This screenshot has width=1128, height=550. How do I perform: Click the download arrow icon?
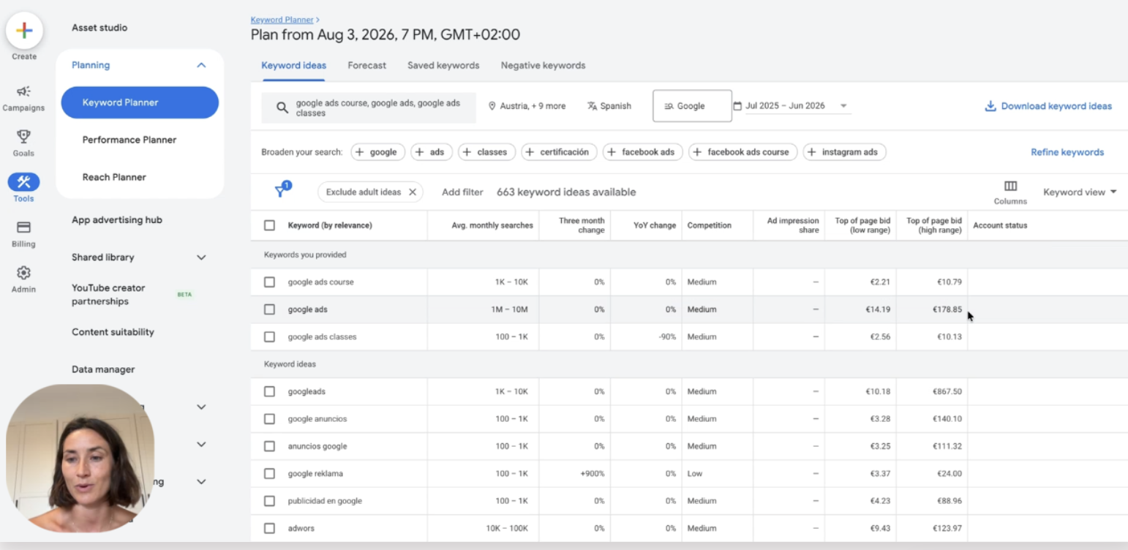990,106
